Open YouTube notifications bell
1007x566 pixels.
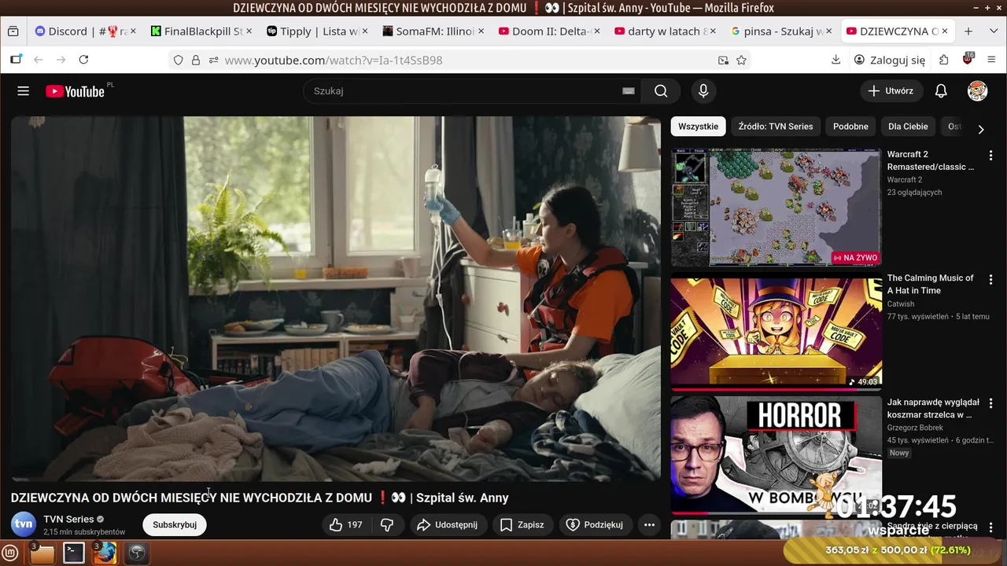tap(941, 91)
